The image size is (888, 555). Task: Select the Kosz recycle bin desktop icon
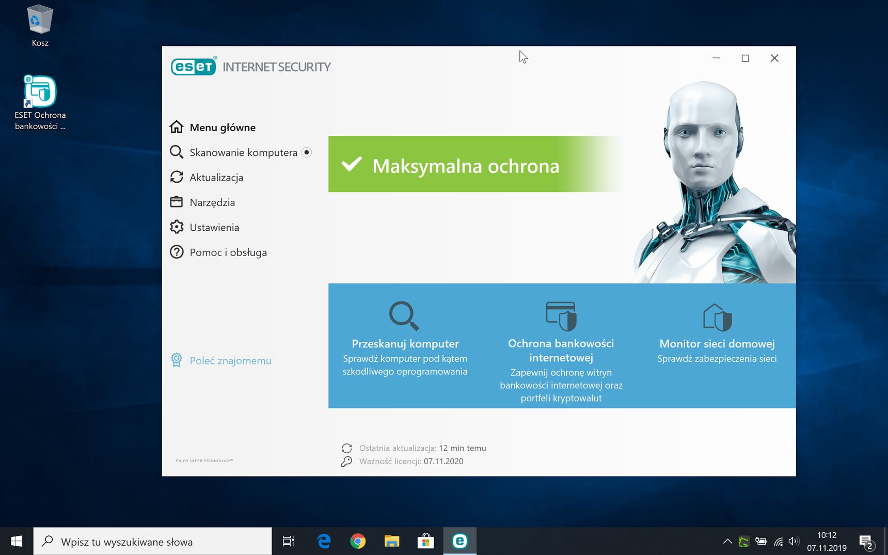click(40, 26)
